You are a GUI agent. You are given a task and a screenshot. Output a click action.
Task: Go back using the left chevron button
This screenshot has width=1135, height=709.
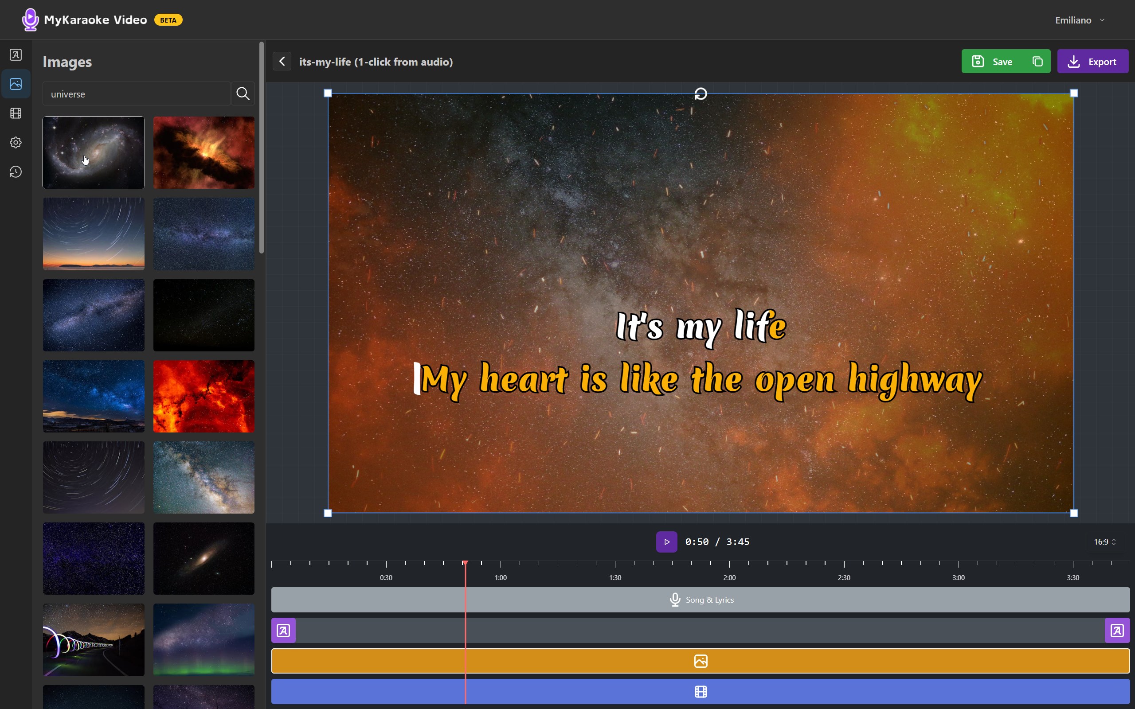282,62
